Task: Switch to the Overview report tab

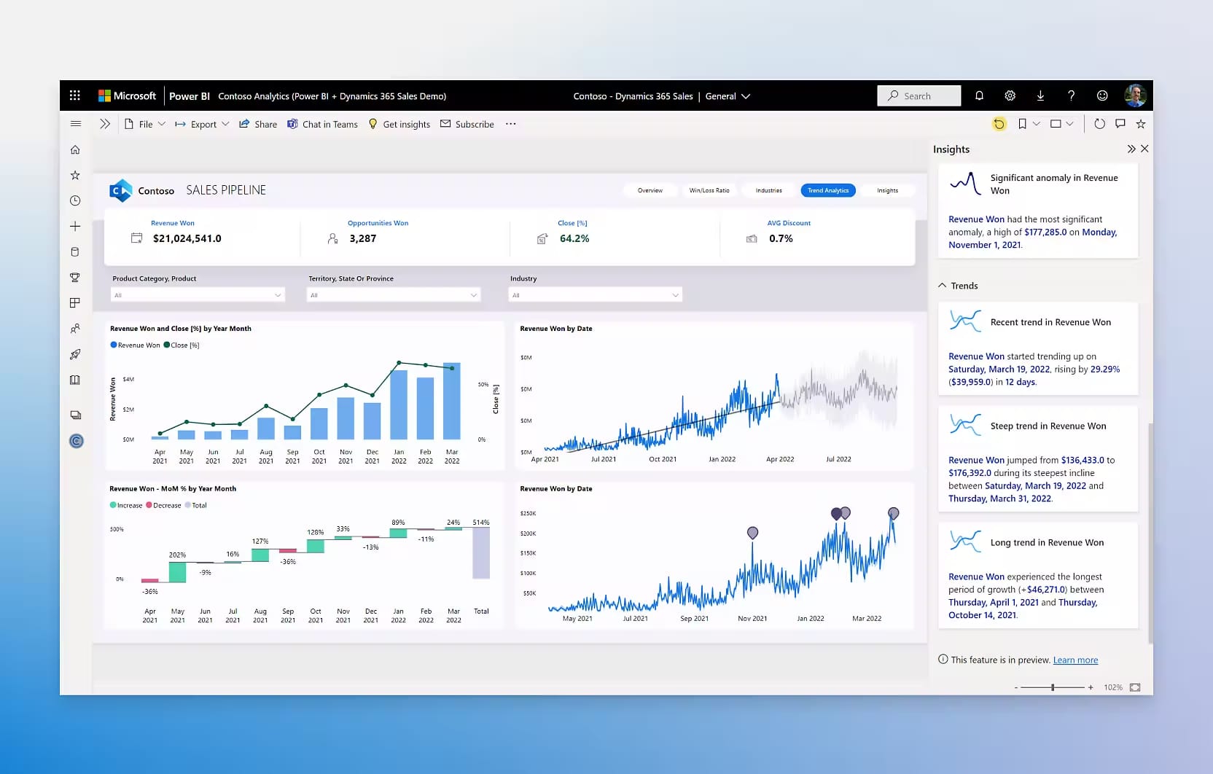Action: coord(650,190)
